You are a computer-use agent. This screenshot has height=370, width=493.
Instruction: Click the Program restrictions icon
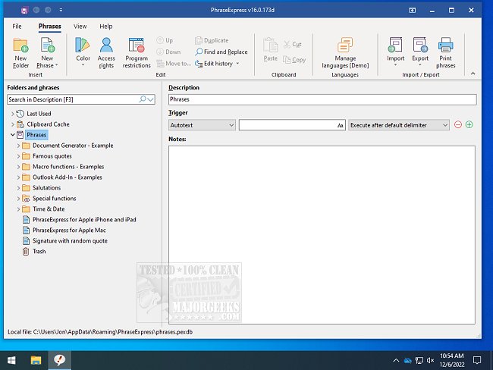pos(137,45)
